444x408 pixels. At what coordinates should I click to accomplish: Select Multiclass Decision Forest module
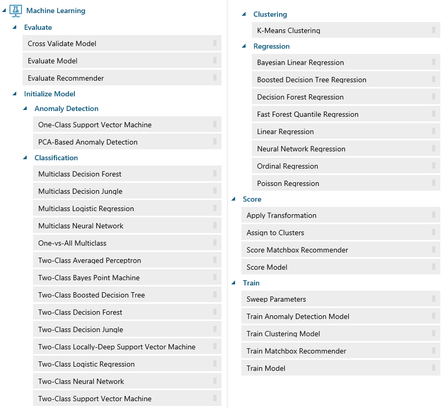tap(80, 174)
